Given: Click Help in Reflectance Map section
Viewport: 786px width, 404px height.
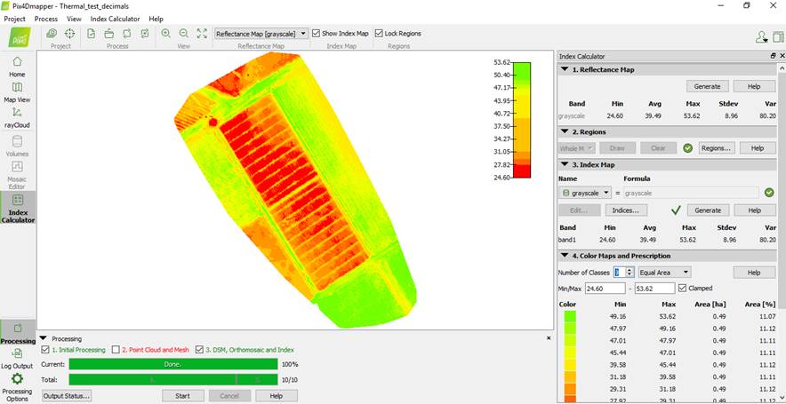Looking at the screenshot, I should [754, 87].
